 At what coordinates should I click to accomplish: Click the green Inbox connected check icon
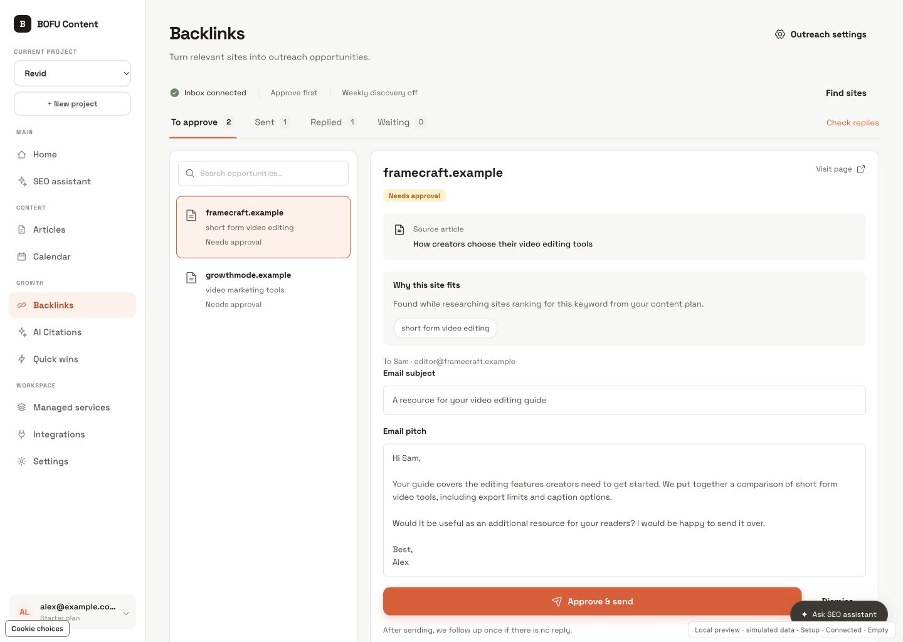[174, 93]
